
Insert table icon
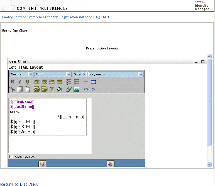[93, 82]
